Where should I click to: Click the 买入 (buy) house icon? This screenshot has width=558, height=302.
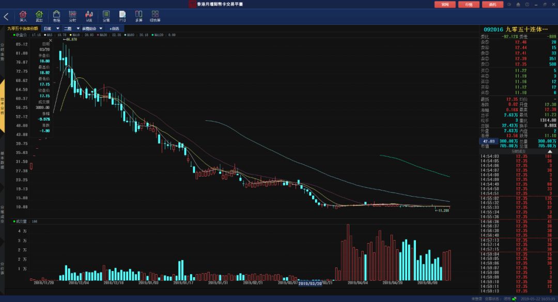pos(23,15)
